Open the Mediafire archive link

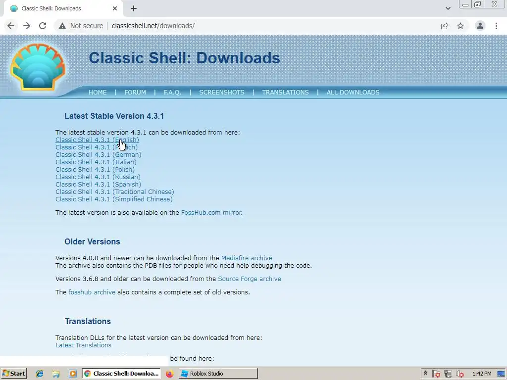click(247, 258)
